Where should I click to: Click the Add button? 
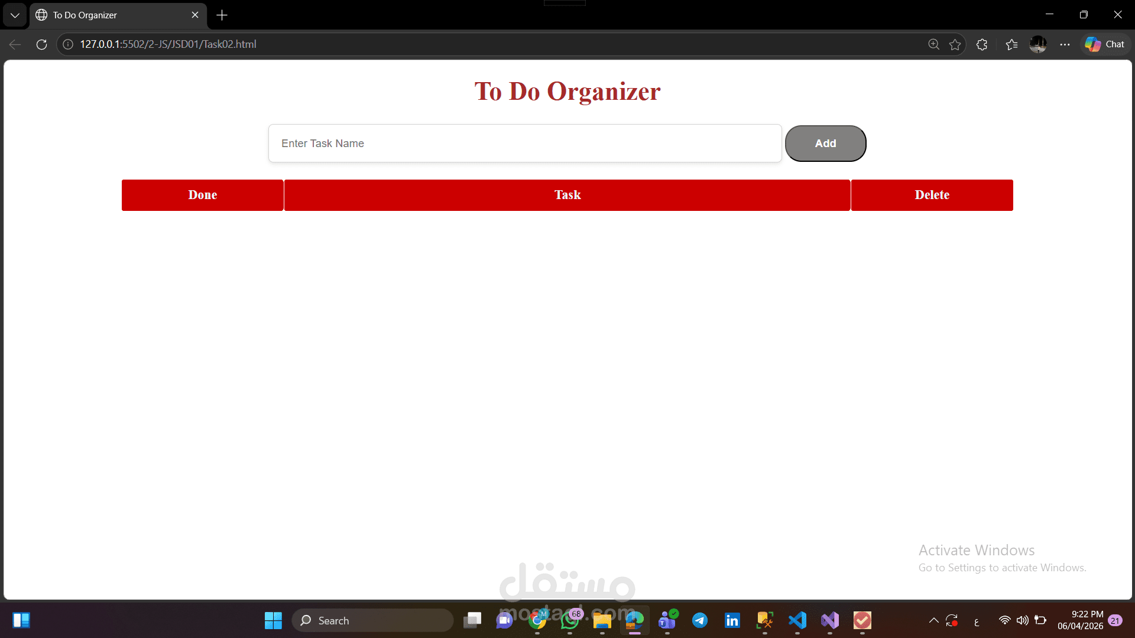825,143
